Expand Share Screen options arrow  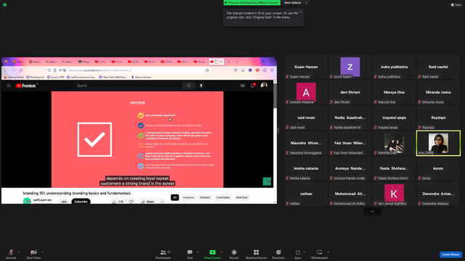tap(221, 252)
